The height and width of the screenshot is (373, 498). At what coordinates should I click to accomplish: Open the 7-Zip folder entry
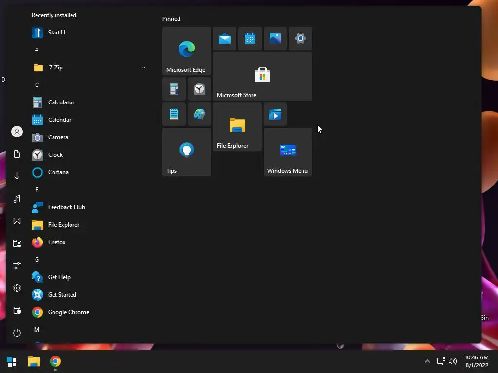tap(89, 68)
